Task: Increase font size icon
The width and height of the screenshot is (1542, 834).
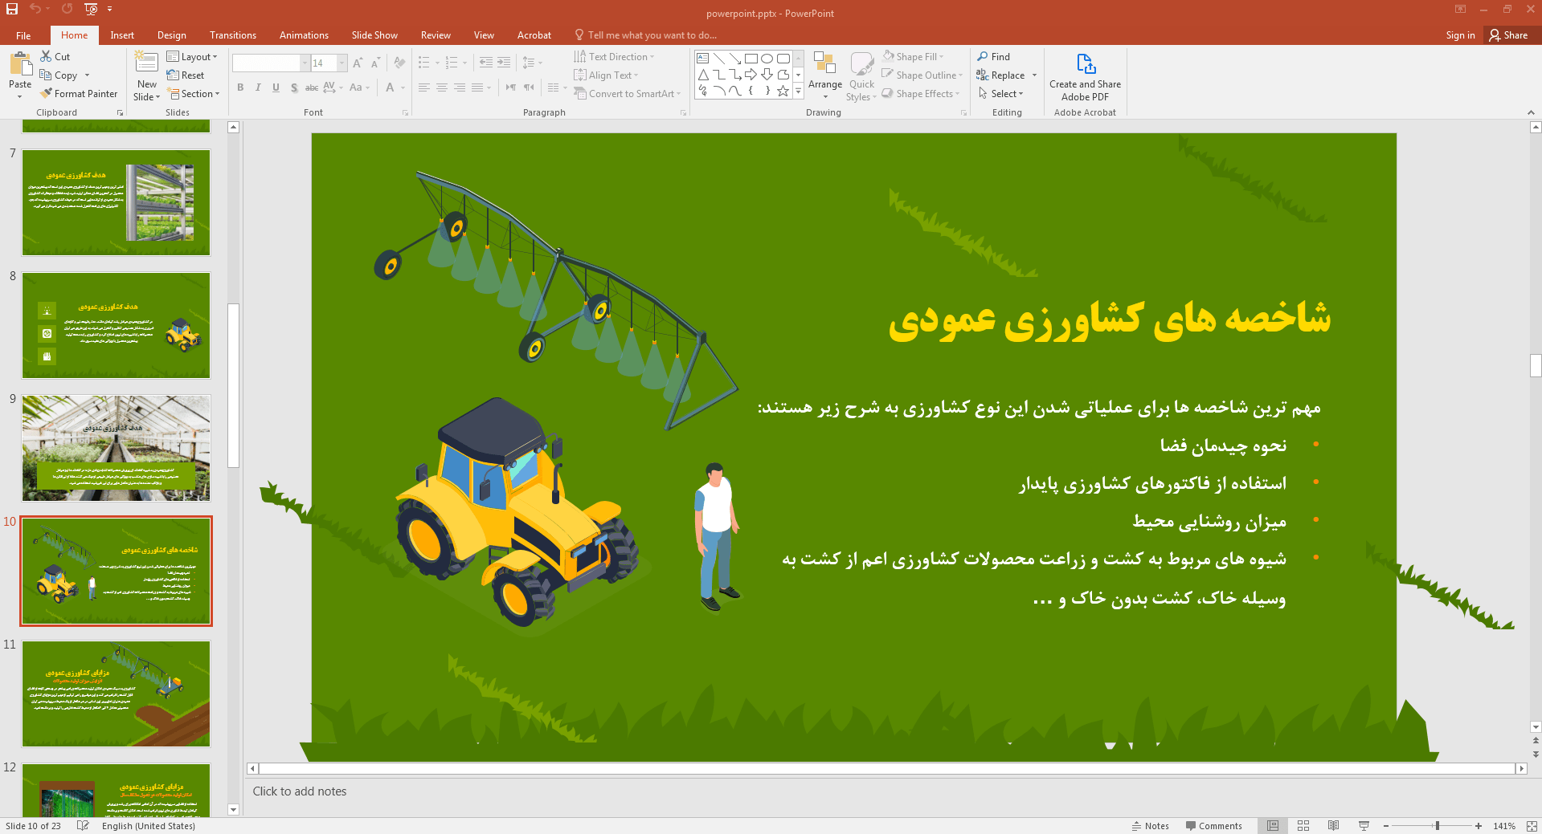Action: pos(358,63)
